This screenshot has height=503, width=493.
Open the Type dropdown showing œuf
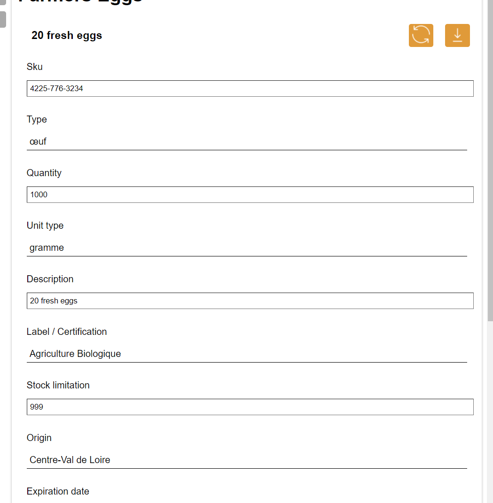tap(247, 141)
